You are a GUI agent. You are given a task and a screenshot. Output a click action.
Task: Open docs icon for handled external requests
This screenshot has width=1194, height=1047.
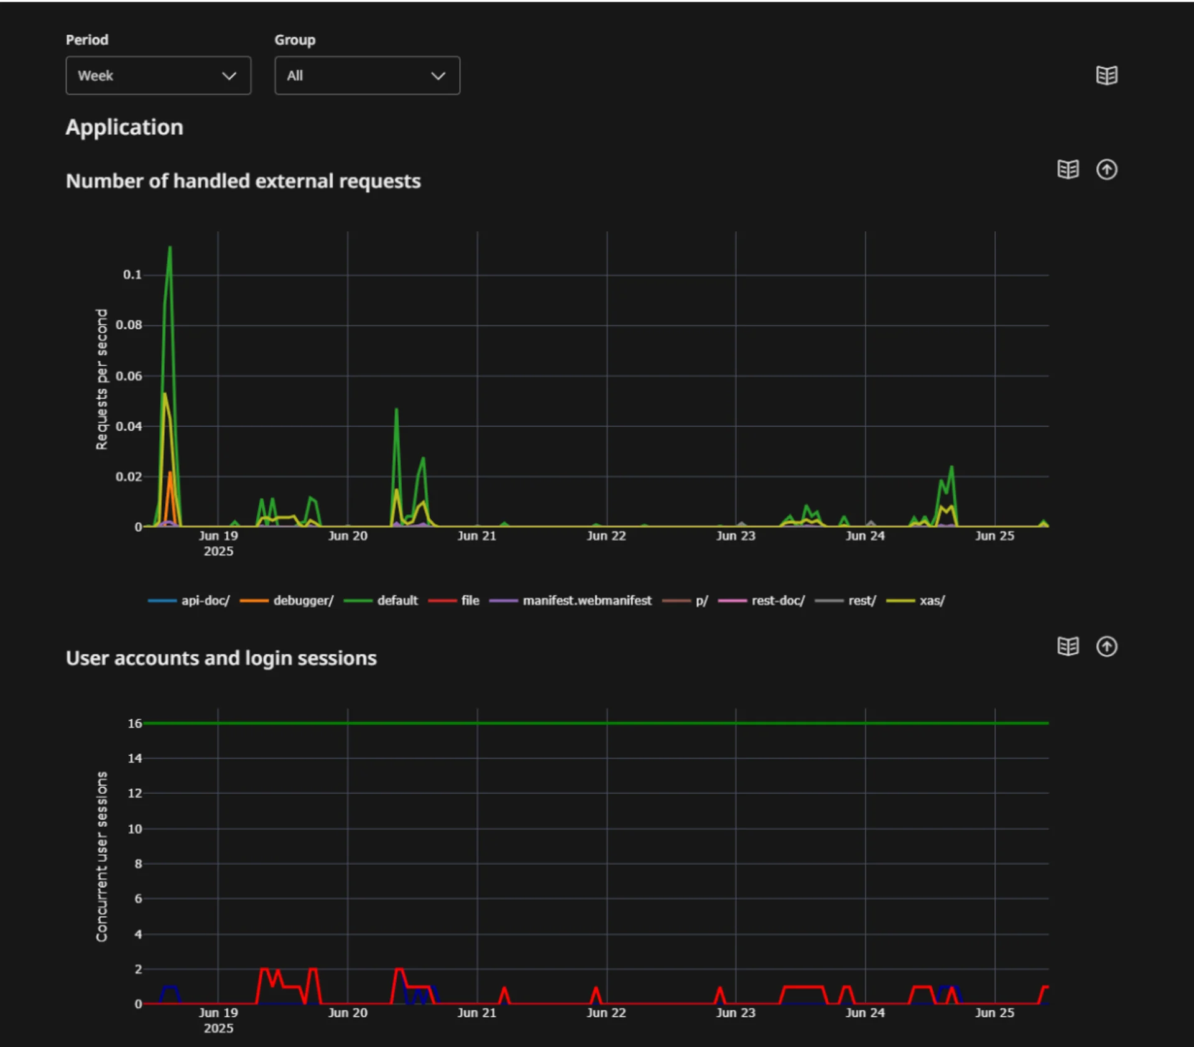tap(1068, 169)
